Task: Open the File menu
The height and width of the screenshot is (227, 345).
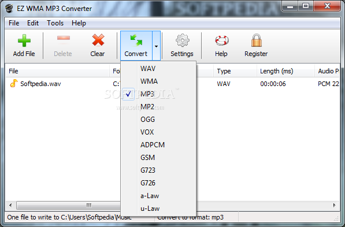Action: [x=14, y=23]
